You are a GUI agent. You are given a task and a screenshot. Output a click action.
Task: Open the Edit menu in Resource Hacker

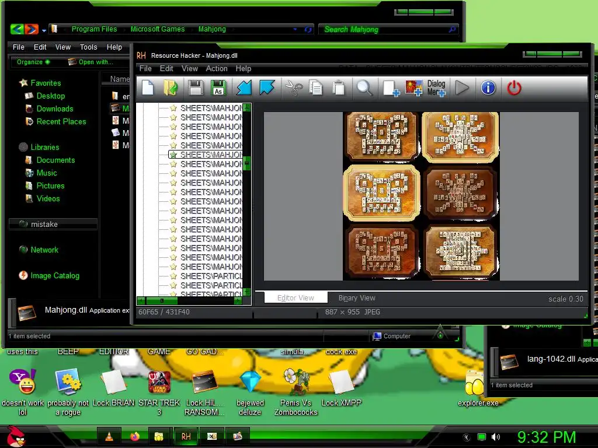click(x=166, y=69)
